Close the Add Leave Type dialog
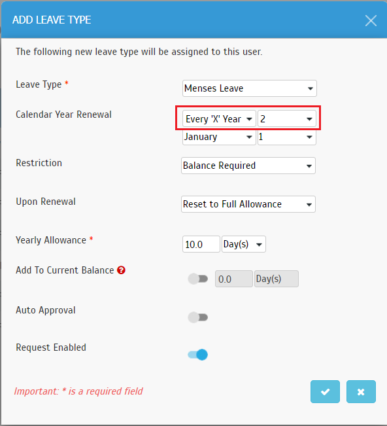 [x=371, y=21]
